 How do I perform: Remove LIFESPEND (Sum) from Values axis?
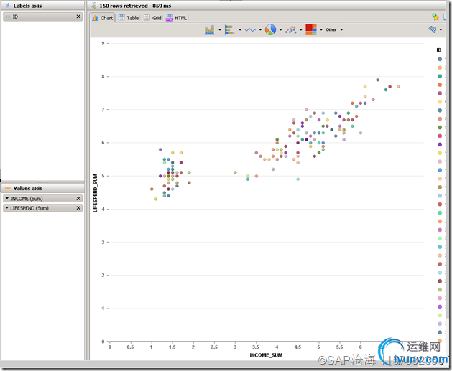(78, 208)
